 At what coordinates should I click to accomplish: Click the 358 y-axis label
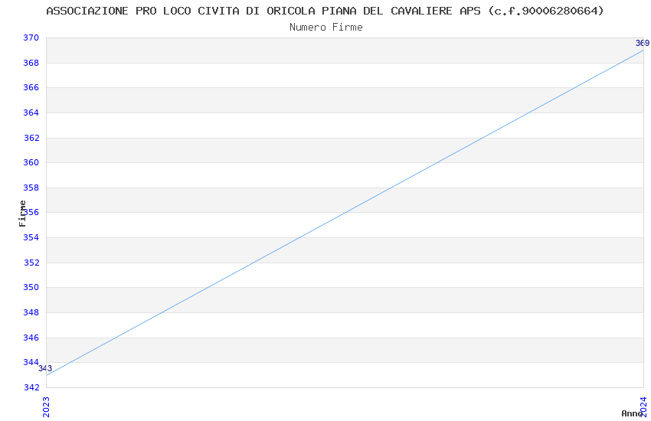(x=31, y=188)
